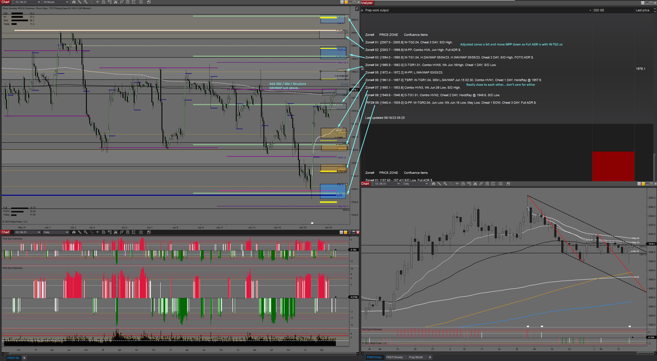Open indicators icon in Find Sym Extremes chart

tap(121, 232)
